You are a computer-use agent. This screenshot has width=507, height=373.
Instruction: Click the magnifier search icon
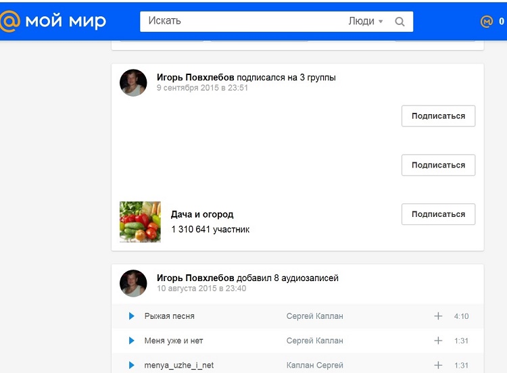coord(400,22)
